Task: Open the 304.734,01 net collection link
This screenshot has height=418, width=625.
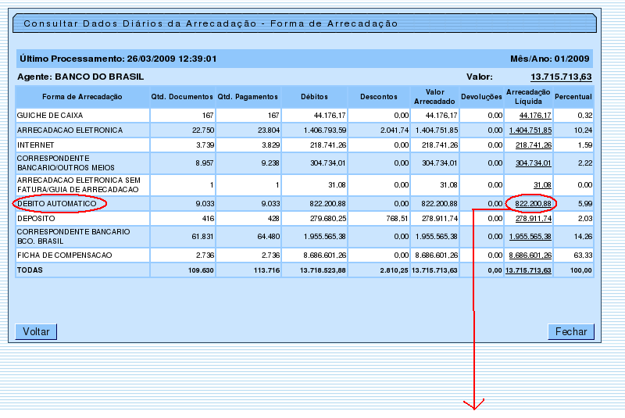Action: [534, 163]
